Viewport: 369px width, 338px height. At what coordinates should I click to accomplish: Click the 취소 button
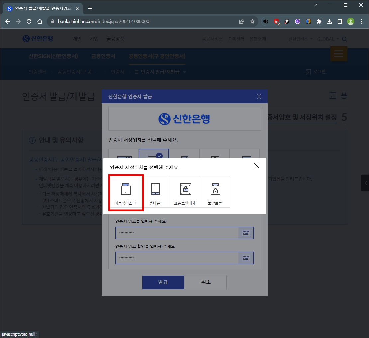[206, 282]
